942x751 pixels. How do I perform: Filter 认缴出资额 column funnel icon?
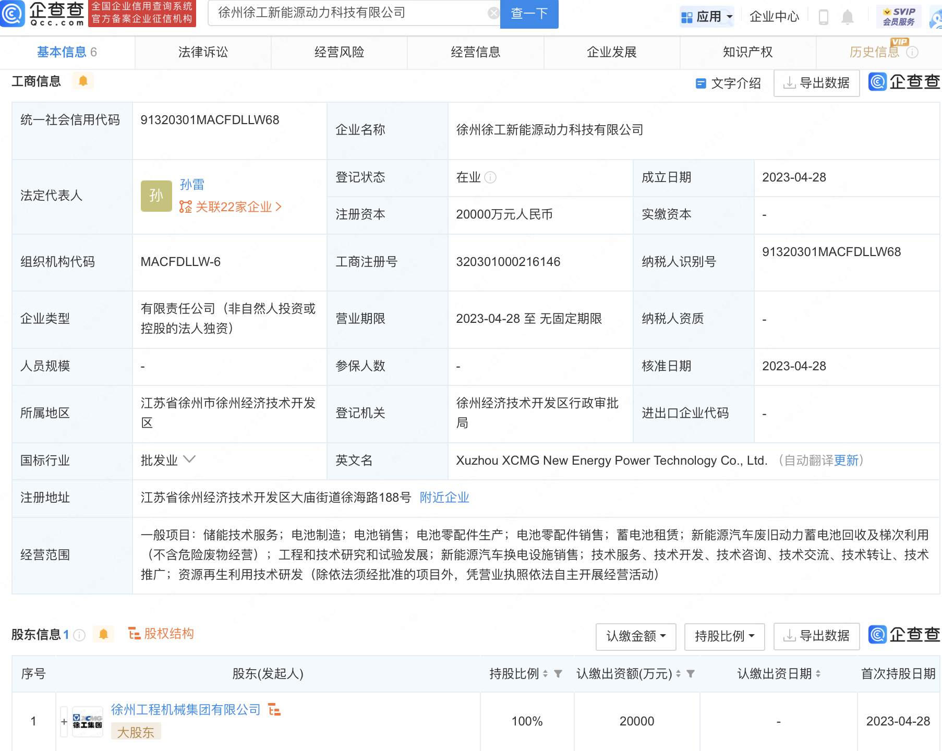[691, 674]
